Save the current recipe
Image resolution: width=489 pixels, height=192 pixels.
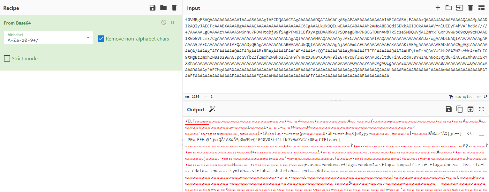[x=153, y=8]
